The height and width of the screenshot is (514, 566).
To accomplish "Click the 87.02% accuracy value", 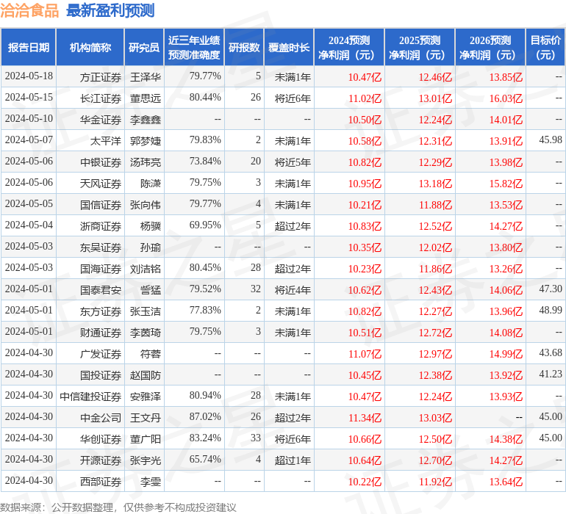I will point(205,416).
